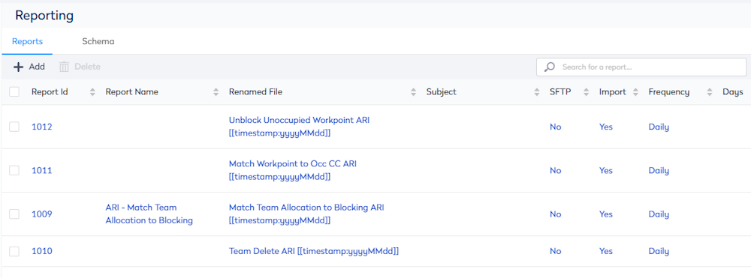
Task: Click 'Daily' frequency for report 1011
Action: coord(659,171)
